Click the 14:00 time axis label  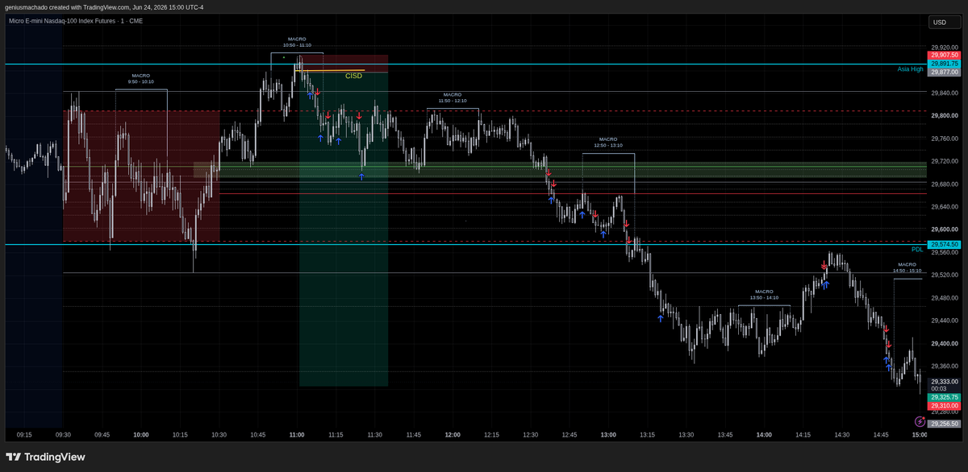tap(764, 435)
